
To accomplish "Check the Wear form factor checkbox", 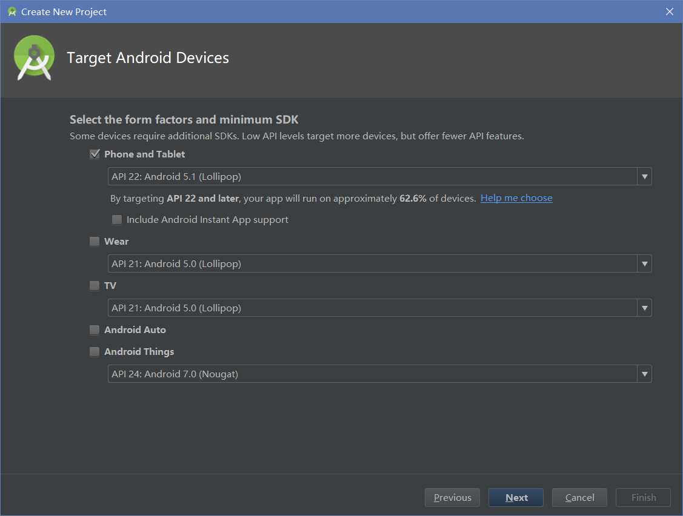I will pos(95,241).
